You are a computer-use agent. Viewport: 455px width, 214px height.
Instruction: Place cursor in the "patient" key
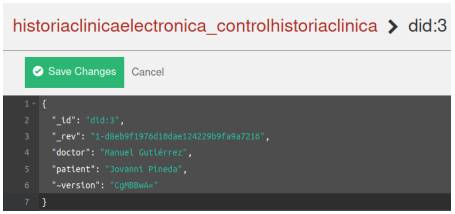tap(72, 169)
